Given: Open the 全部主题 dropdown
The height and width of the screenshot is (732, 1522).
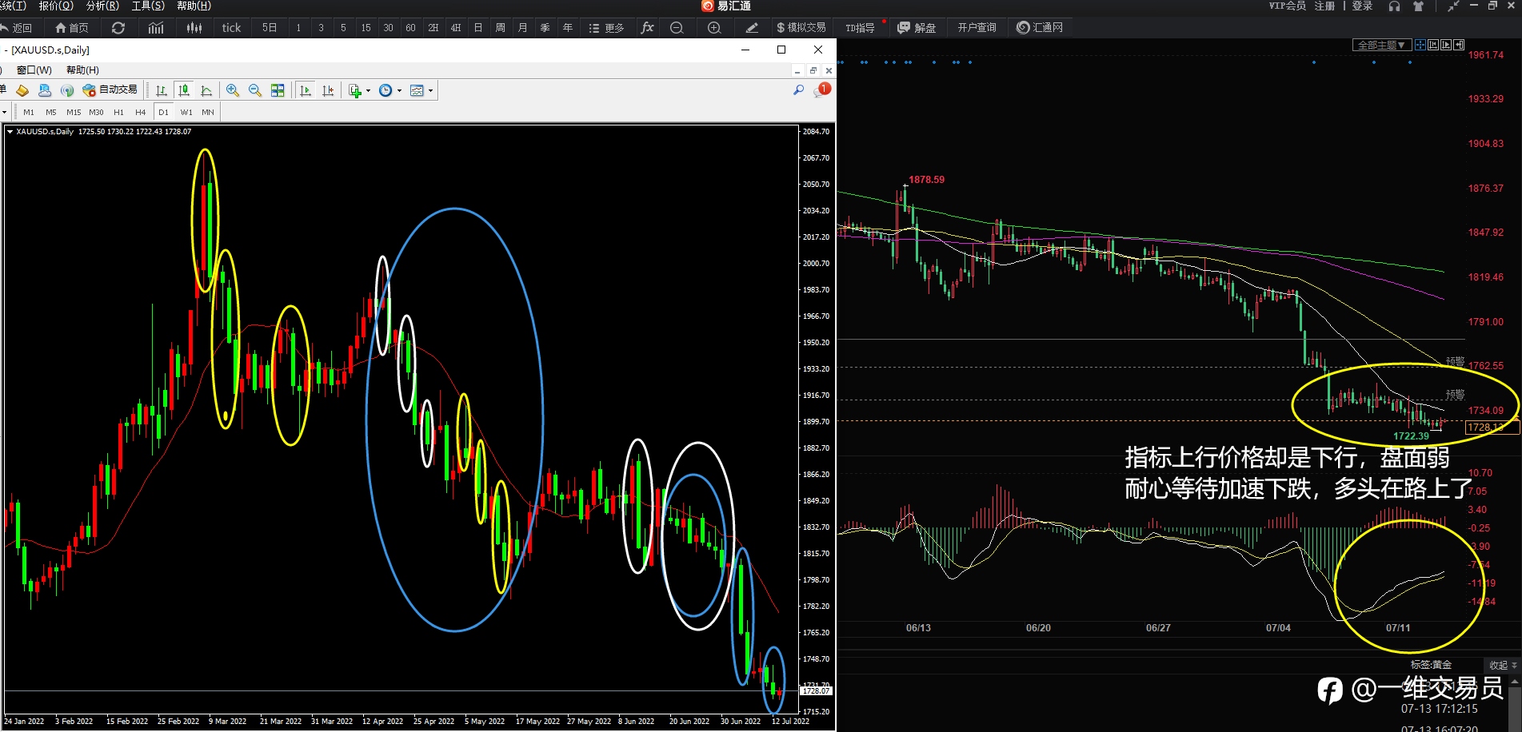Looking at the screenshot, I should pos(1381,45).
